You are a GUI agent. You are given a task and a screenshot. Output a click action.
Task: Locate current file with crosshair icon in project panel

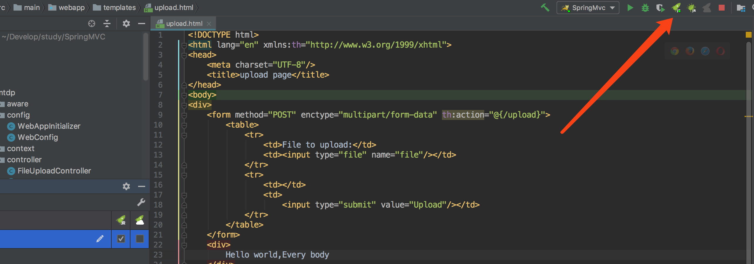(92, 24)
